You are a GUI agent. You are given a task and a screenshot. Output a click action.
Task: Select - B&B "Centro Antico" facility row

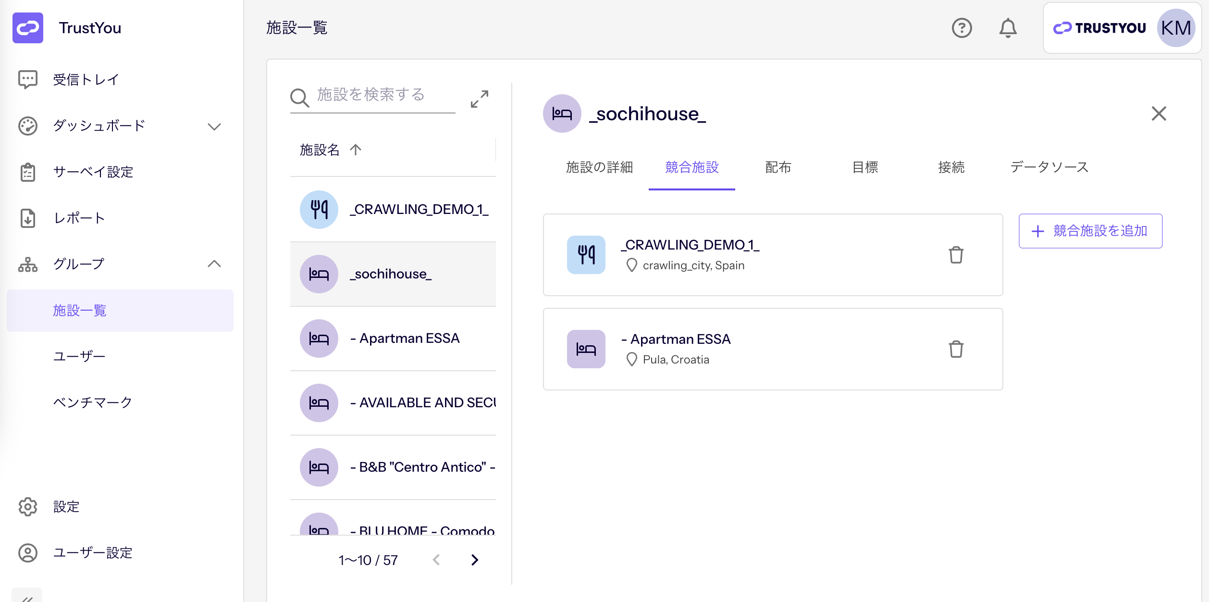point(393,467)
